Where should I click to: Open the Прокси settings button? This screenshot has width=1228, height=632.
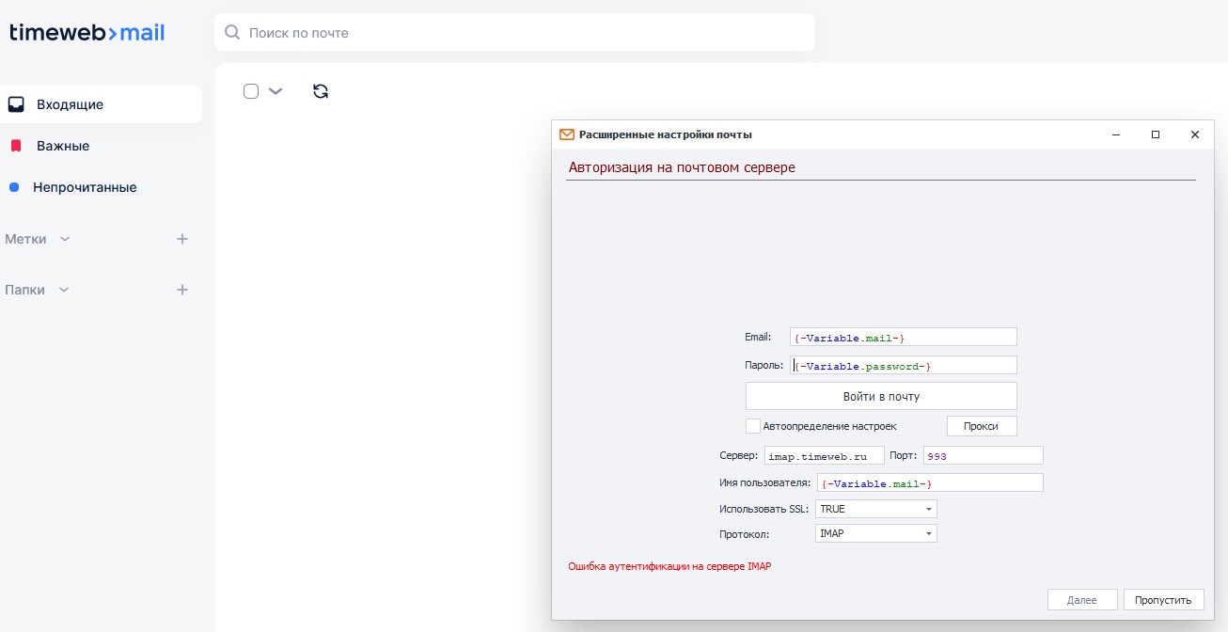coord(982,426)
